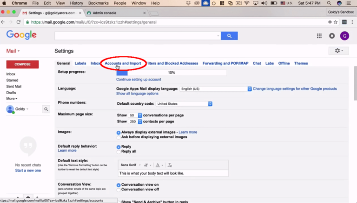357x203 pixels.
Task: Select Ask before displaying external images
Action: pyautogui.click(x=119, y=137)
